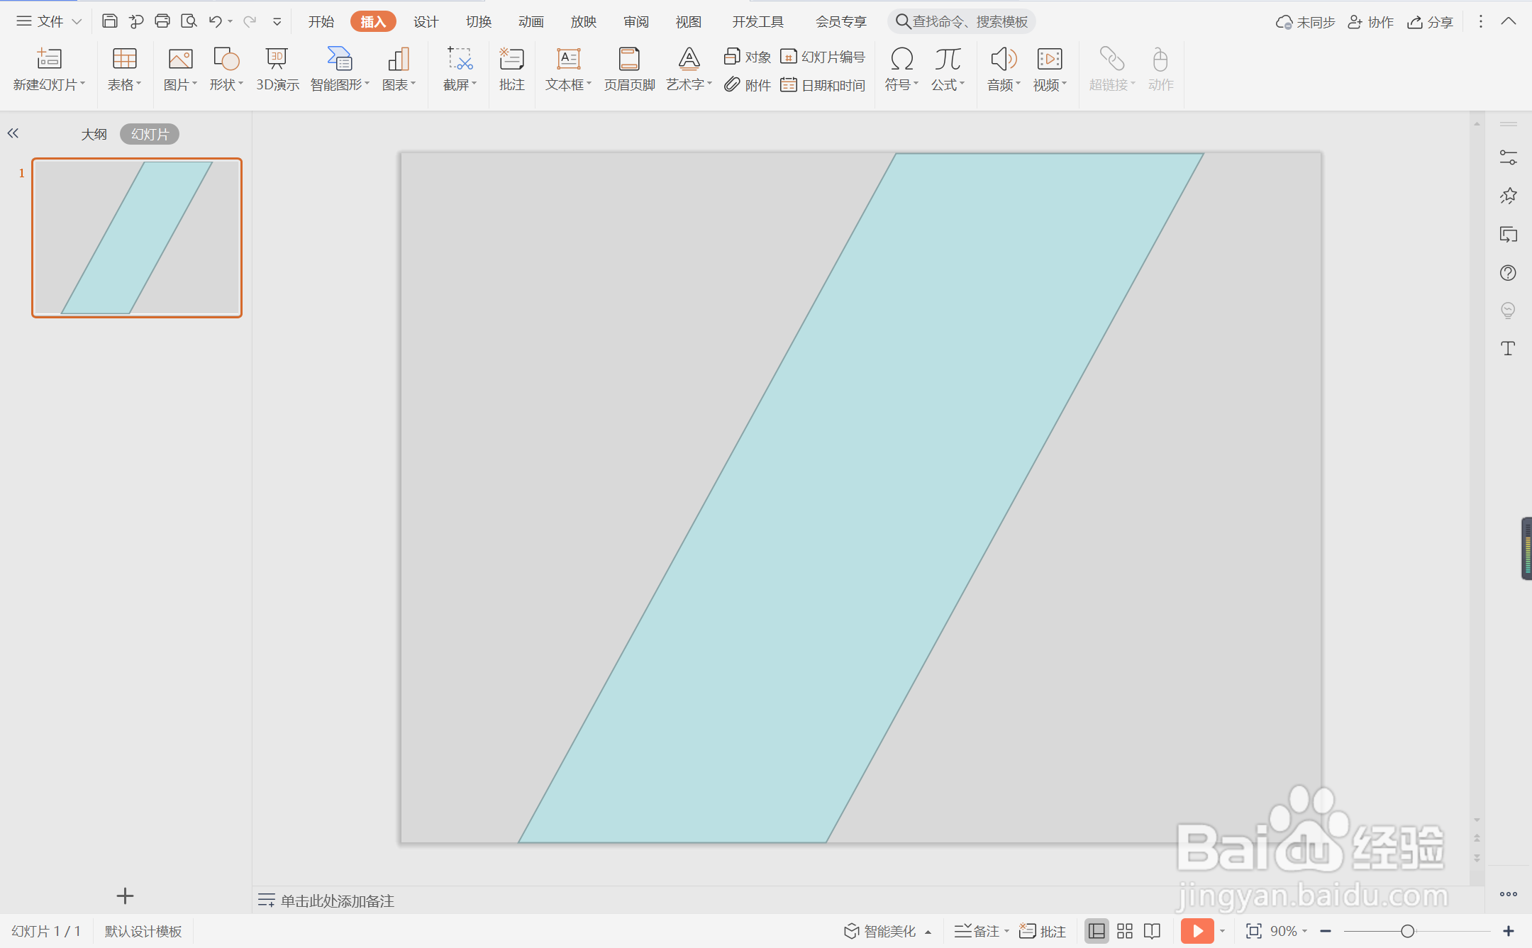
Task: Expand the quick access toolbar customize arrow
Action: [277, 22]
